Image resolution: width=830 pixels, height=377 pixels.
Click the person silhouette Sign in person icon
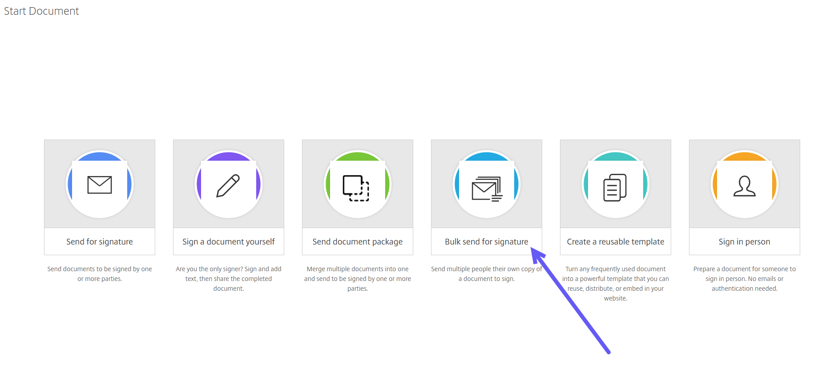tap(744, 186)
